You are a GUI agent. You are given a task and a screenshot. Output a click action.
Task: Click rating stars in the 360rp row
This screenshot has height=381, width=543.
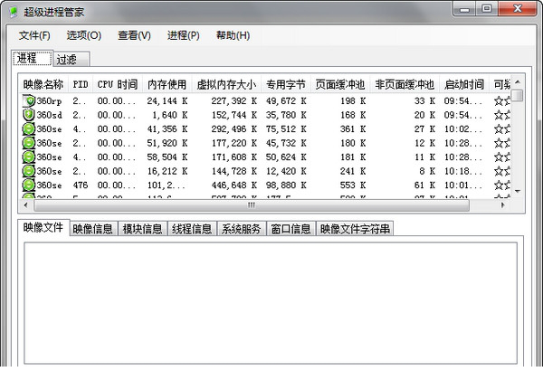(502, 100)
